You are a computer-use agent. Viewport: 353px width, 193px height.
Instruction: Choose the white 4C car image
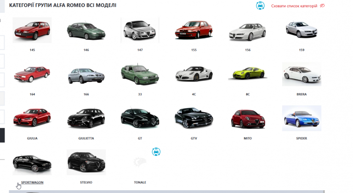coord(194,74)
